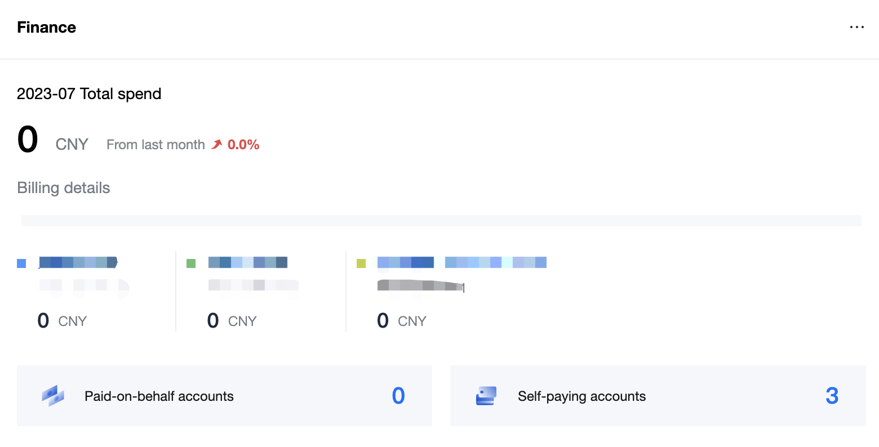Click the 0 CNY amount under the green legend
Screen dimensions: 879x447
point(232,321)
